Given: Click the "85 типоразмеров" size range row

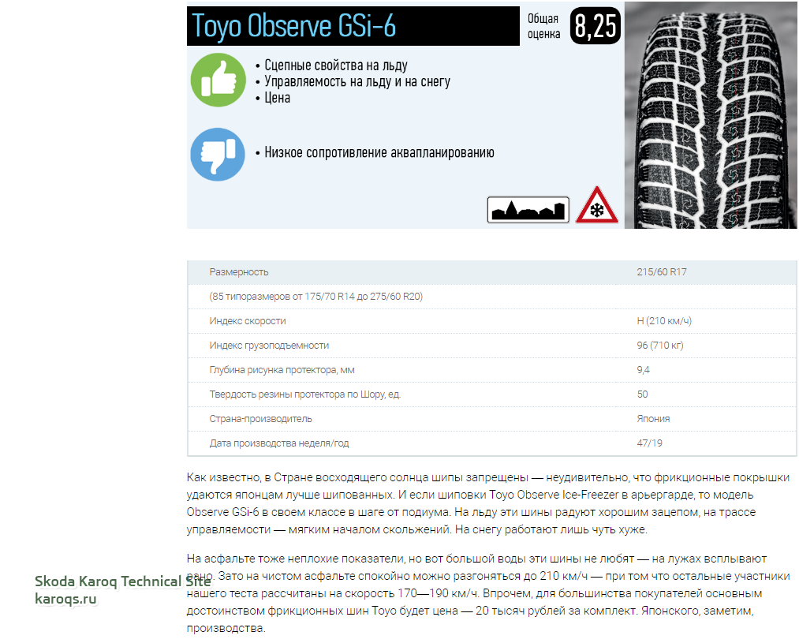Looking at the screenshot, I should (x=492, y=297).
